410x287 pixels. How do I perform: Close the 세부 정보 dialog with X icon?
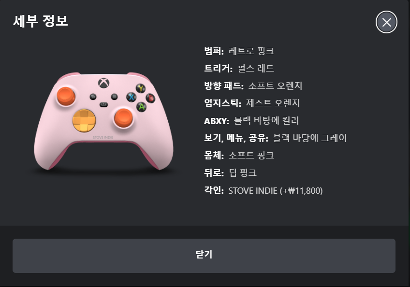click(x=386, y=22)
